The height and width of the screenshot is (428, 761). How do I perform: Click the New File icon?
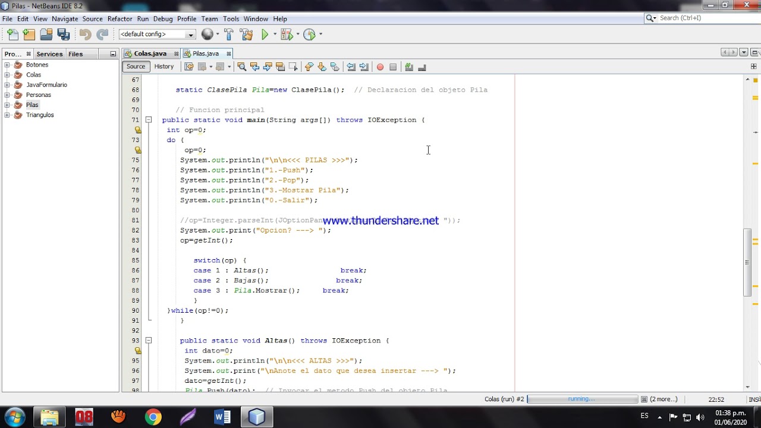[13, 34]
